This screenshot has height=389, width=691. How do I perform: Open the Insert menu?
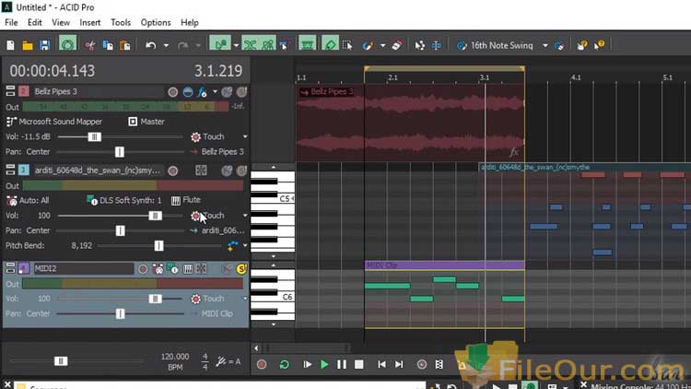pyautogui.click(x=90, y=22)
